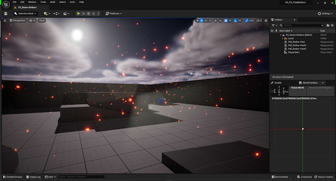This screenshot has width=336, height=181.
Task: Toggle grid snapping in viewport
Action: pyautogui.click(x=226, y=21)
